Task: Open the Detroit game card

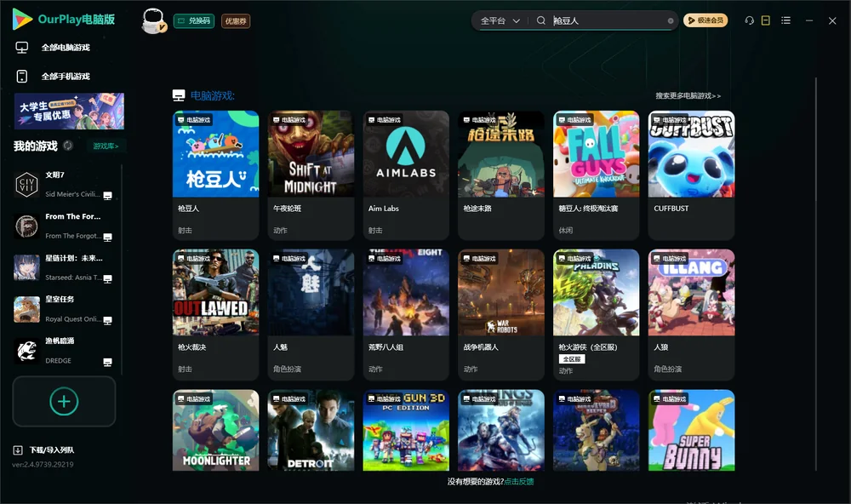Action: click(311, 430)
